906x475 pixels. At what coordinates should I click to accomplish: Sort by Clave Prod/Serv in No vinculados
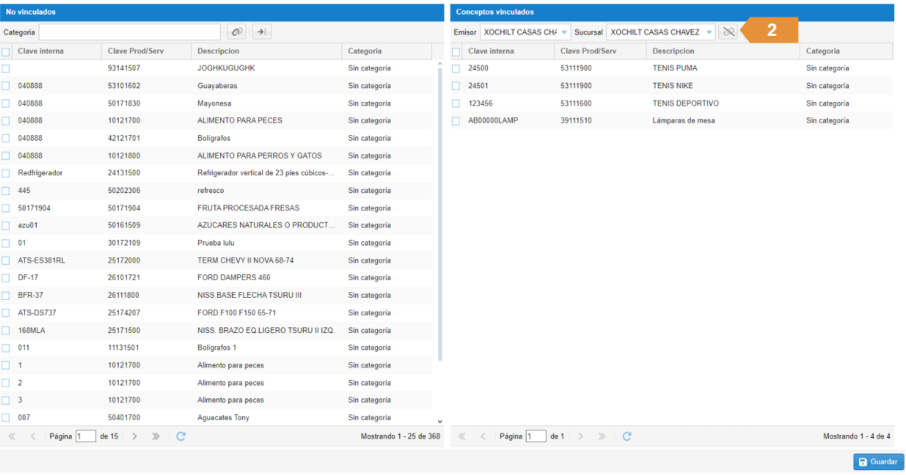(x=135, y=51)
